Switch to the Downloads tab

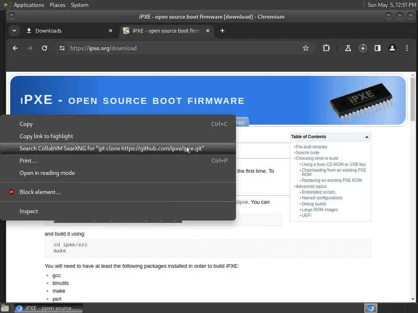pyautogui.click(x=69, y=31)
